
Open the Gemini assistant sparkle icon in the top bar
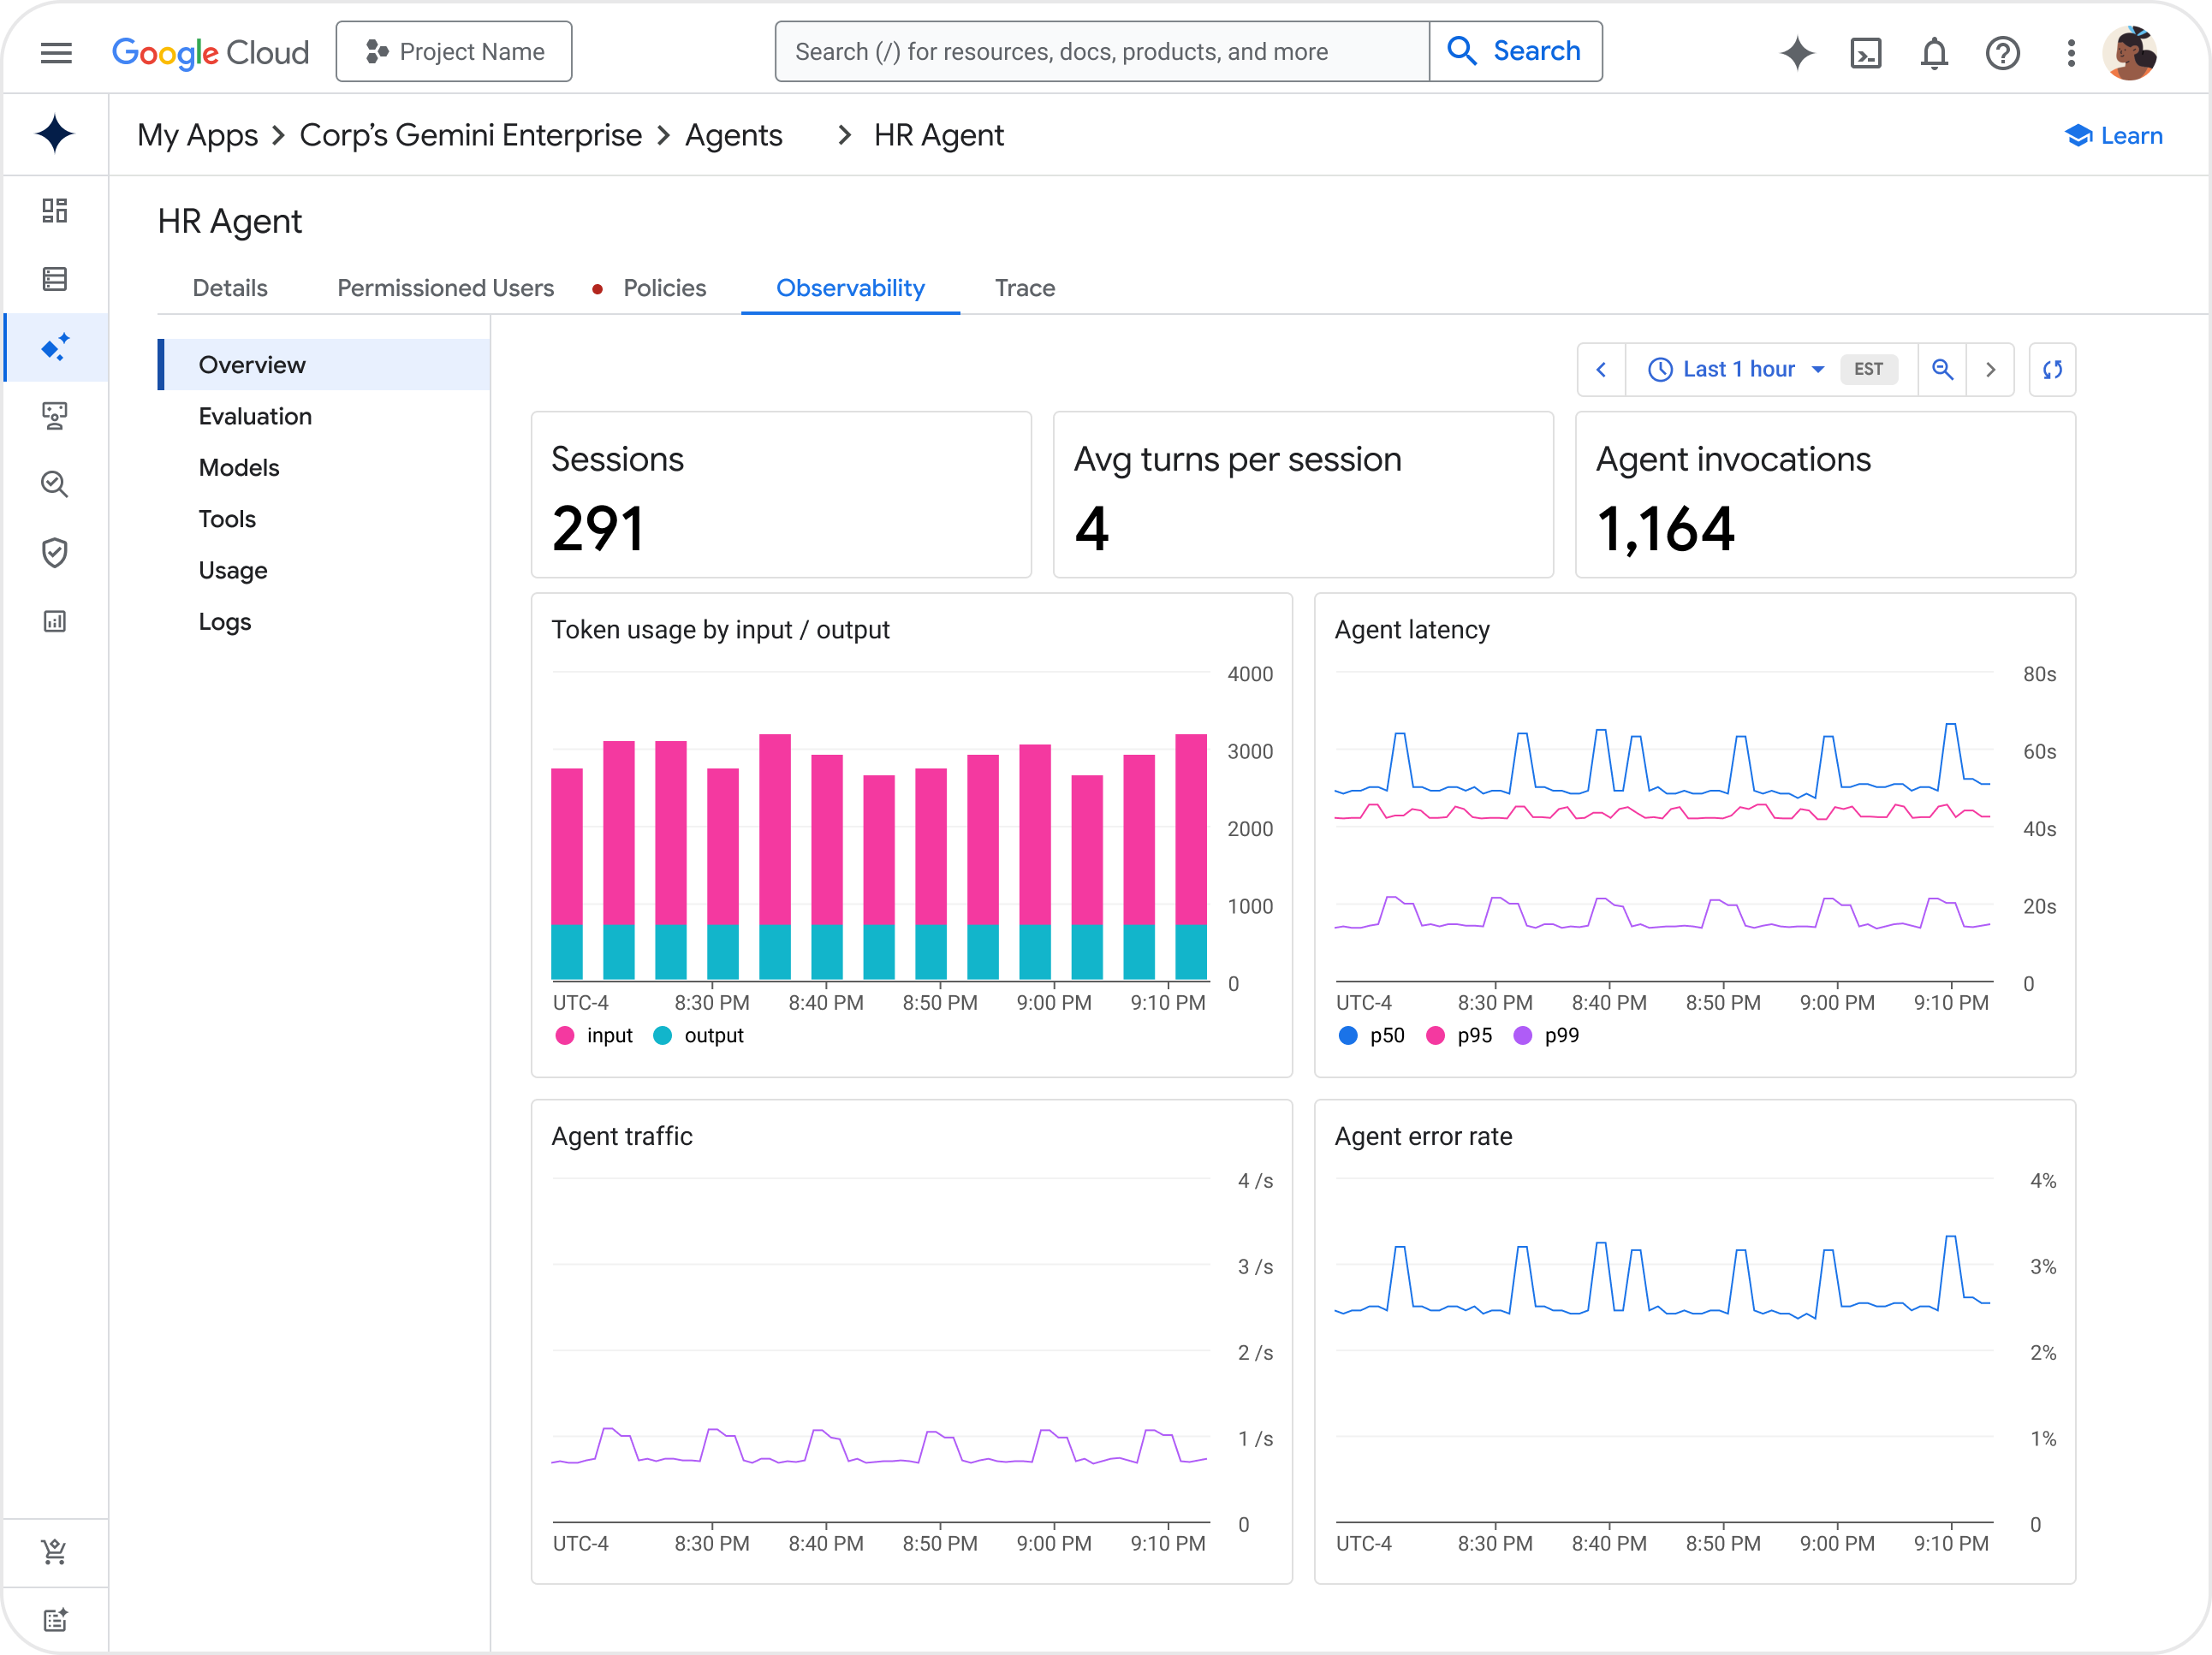[x=1797, y=53]
